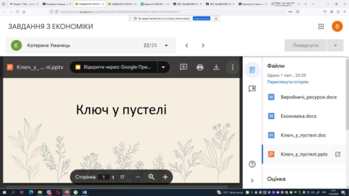
Task: Expand the student list dropdown arrow
Action: pyautogui.click(x=166, y=45)
